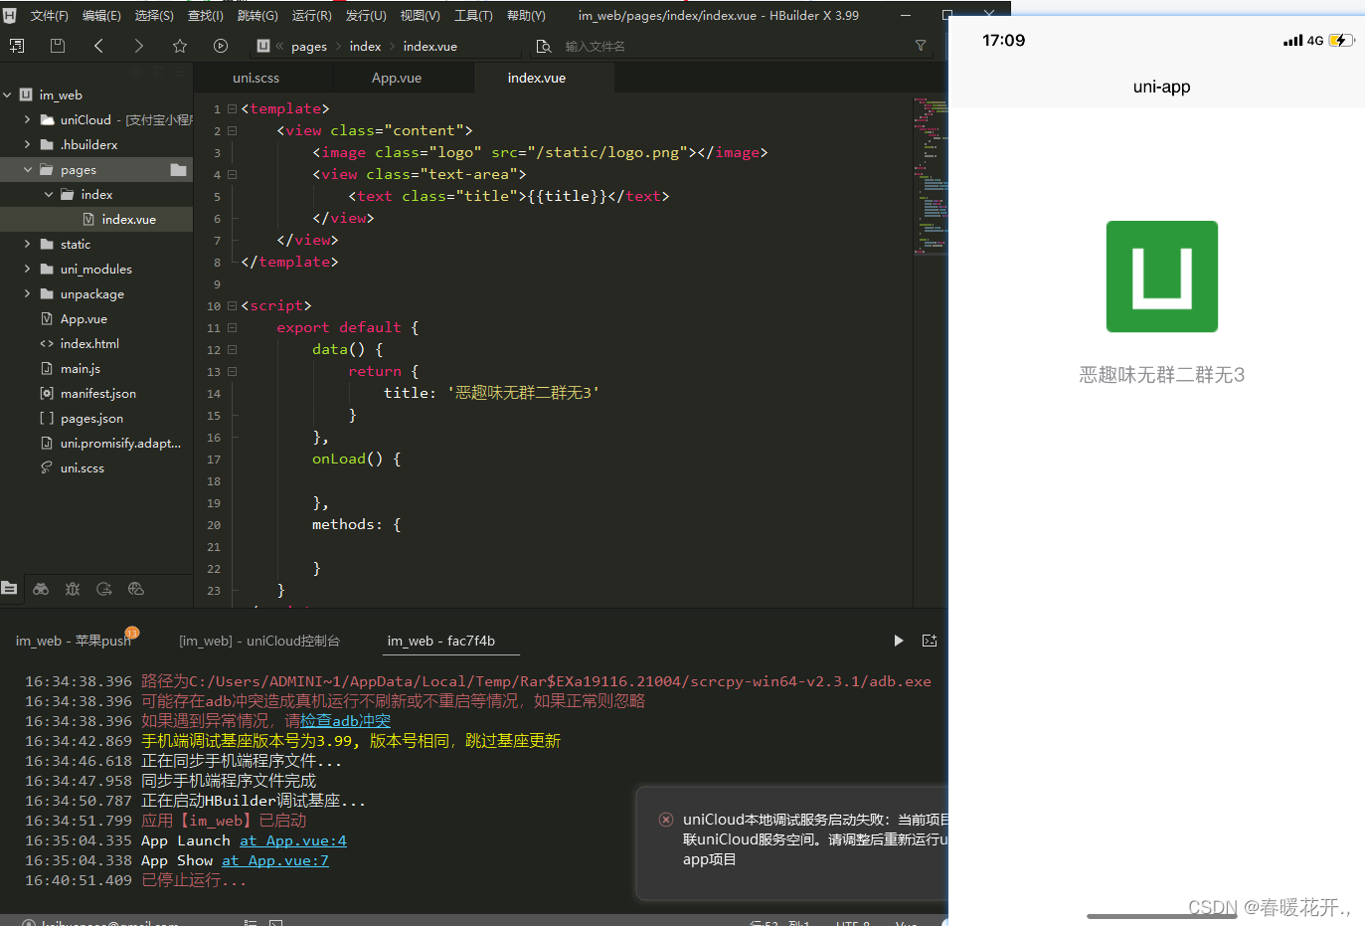Go back with the left arrow icon

(98, 46)
